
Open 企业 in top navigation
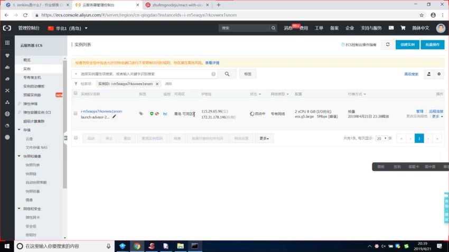(350, 28)
